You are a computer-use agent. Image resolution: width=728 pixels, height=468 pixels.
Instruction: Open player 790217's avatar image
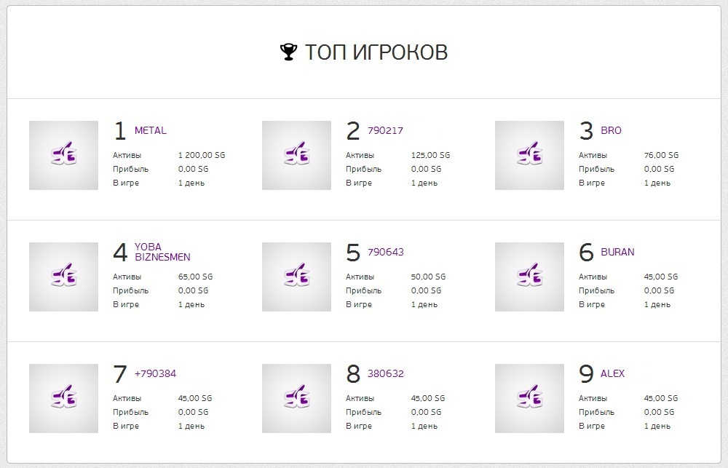[x=297, y=156]
